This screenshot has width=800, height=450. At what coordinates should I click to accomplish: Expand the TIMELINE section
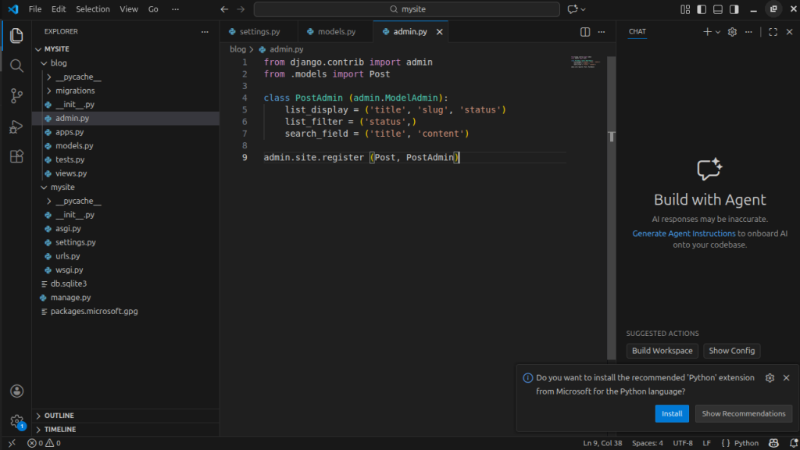click(x=60, y=430)
